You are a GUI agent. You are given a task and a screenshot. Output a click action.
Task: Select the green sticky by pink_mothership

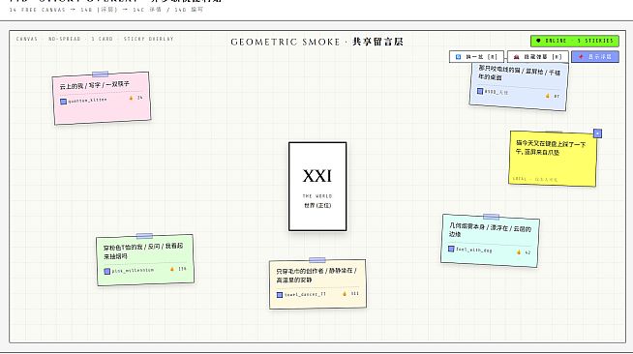(145, 260)
